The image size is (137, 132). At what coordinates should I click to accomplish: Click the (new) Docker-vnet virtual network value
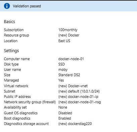73,86
